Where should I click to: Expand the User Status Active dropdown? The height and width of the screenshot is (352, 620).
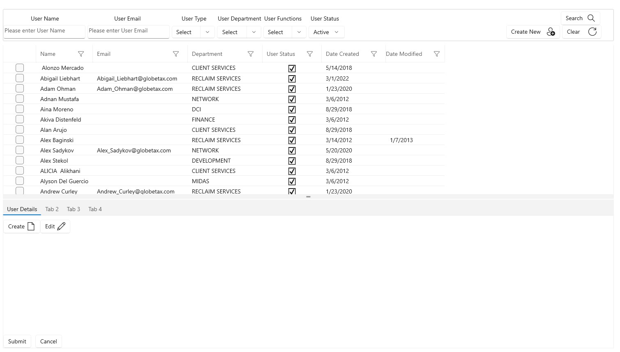pos(337,32)
